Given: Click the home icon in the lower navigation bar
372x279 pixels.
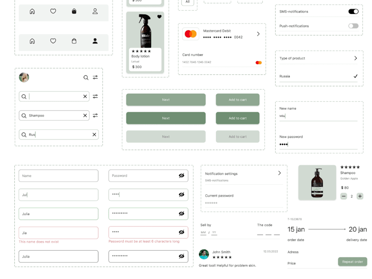Looking at the screenshot, I should coord(32,41).
